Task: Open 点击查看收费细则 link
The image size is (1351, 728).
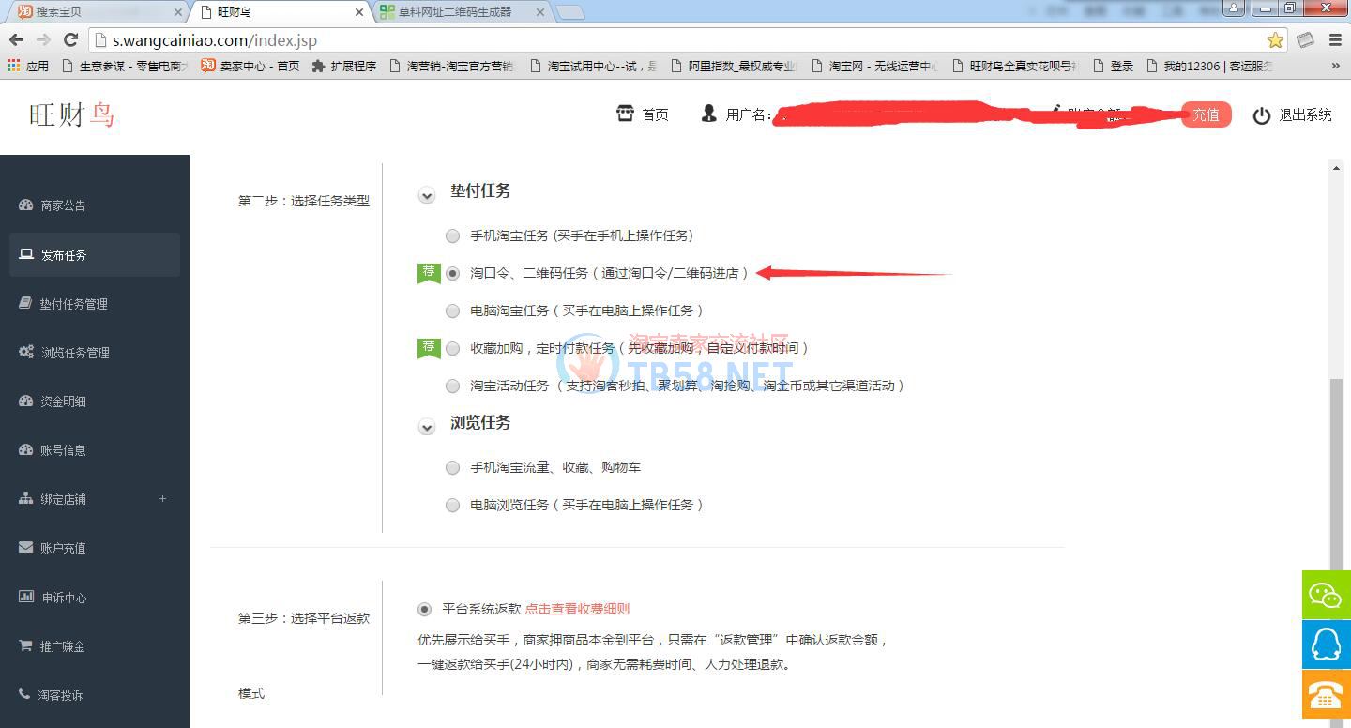Action: pyautogui.click(x=577, y=609)
